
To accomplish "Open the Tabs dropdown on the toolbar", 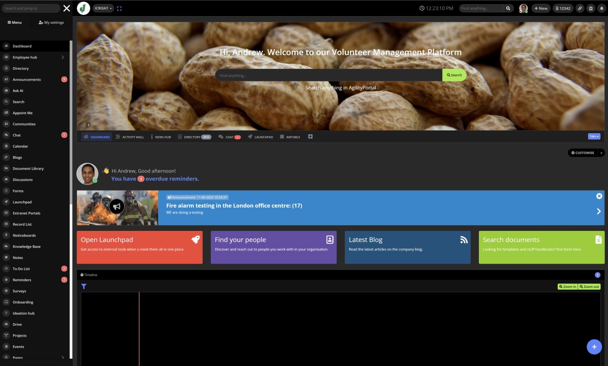I will 593,136.
